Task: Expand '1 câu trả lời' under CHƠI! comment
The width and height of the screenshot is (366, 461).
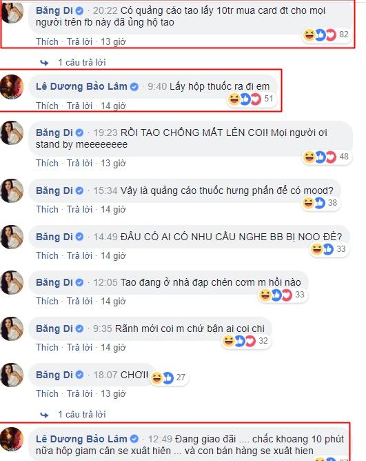Action: (x=81, y=415)
